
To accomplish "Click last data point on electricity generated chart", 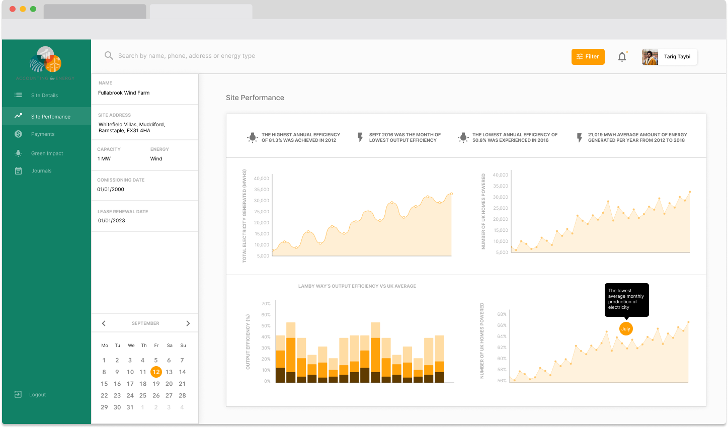I will tap(451, 194).
